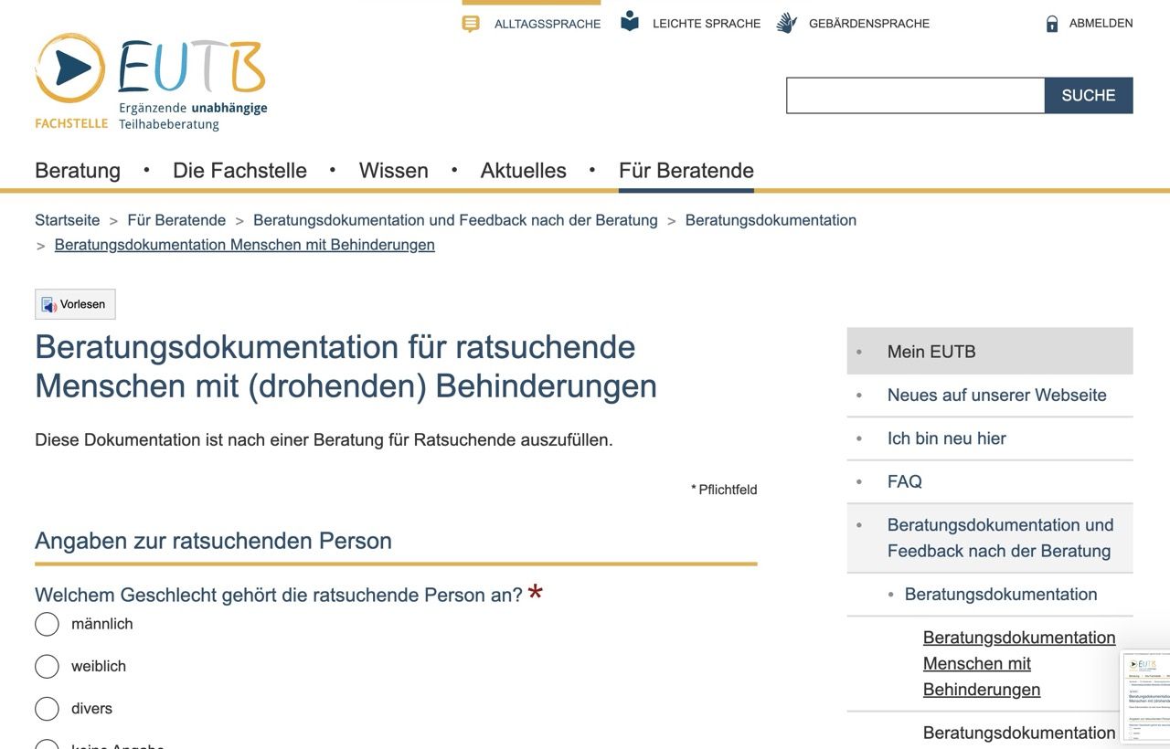Open the Wissen navigation menu
The image size is (1170, 749).
[393, 171]
